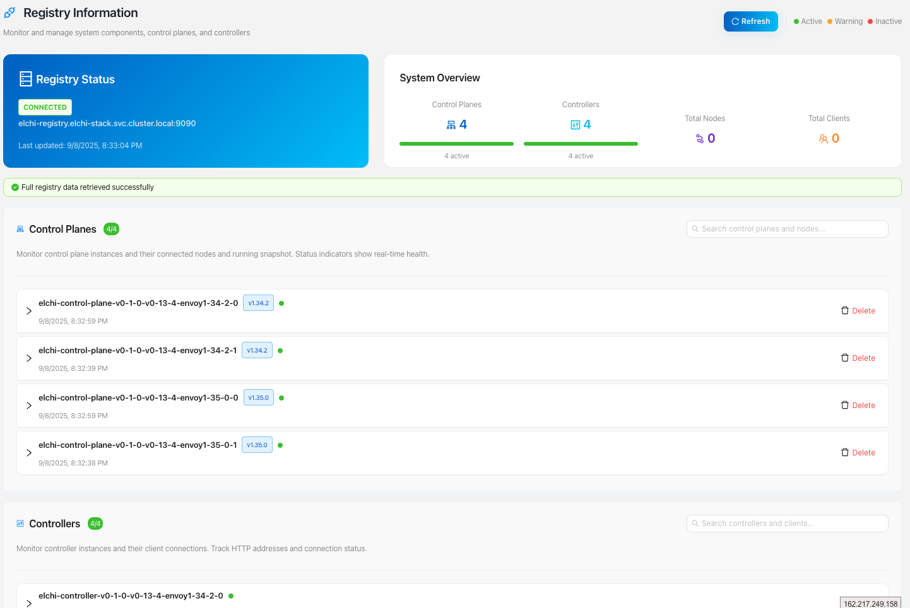Click the Total Nodes icon
This screenshot has height=608, width=910.
[x=699, y=138]
